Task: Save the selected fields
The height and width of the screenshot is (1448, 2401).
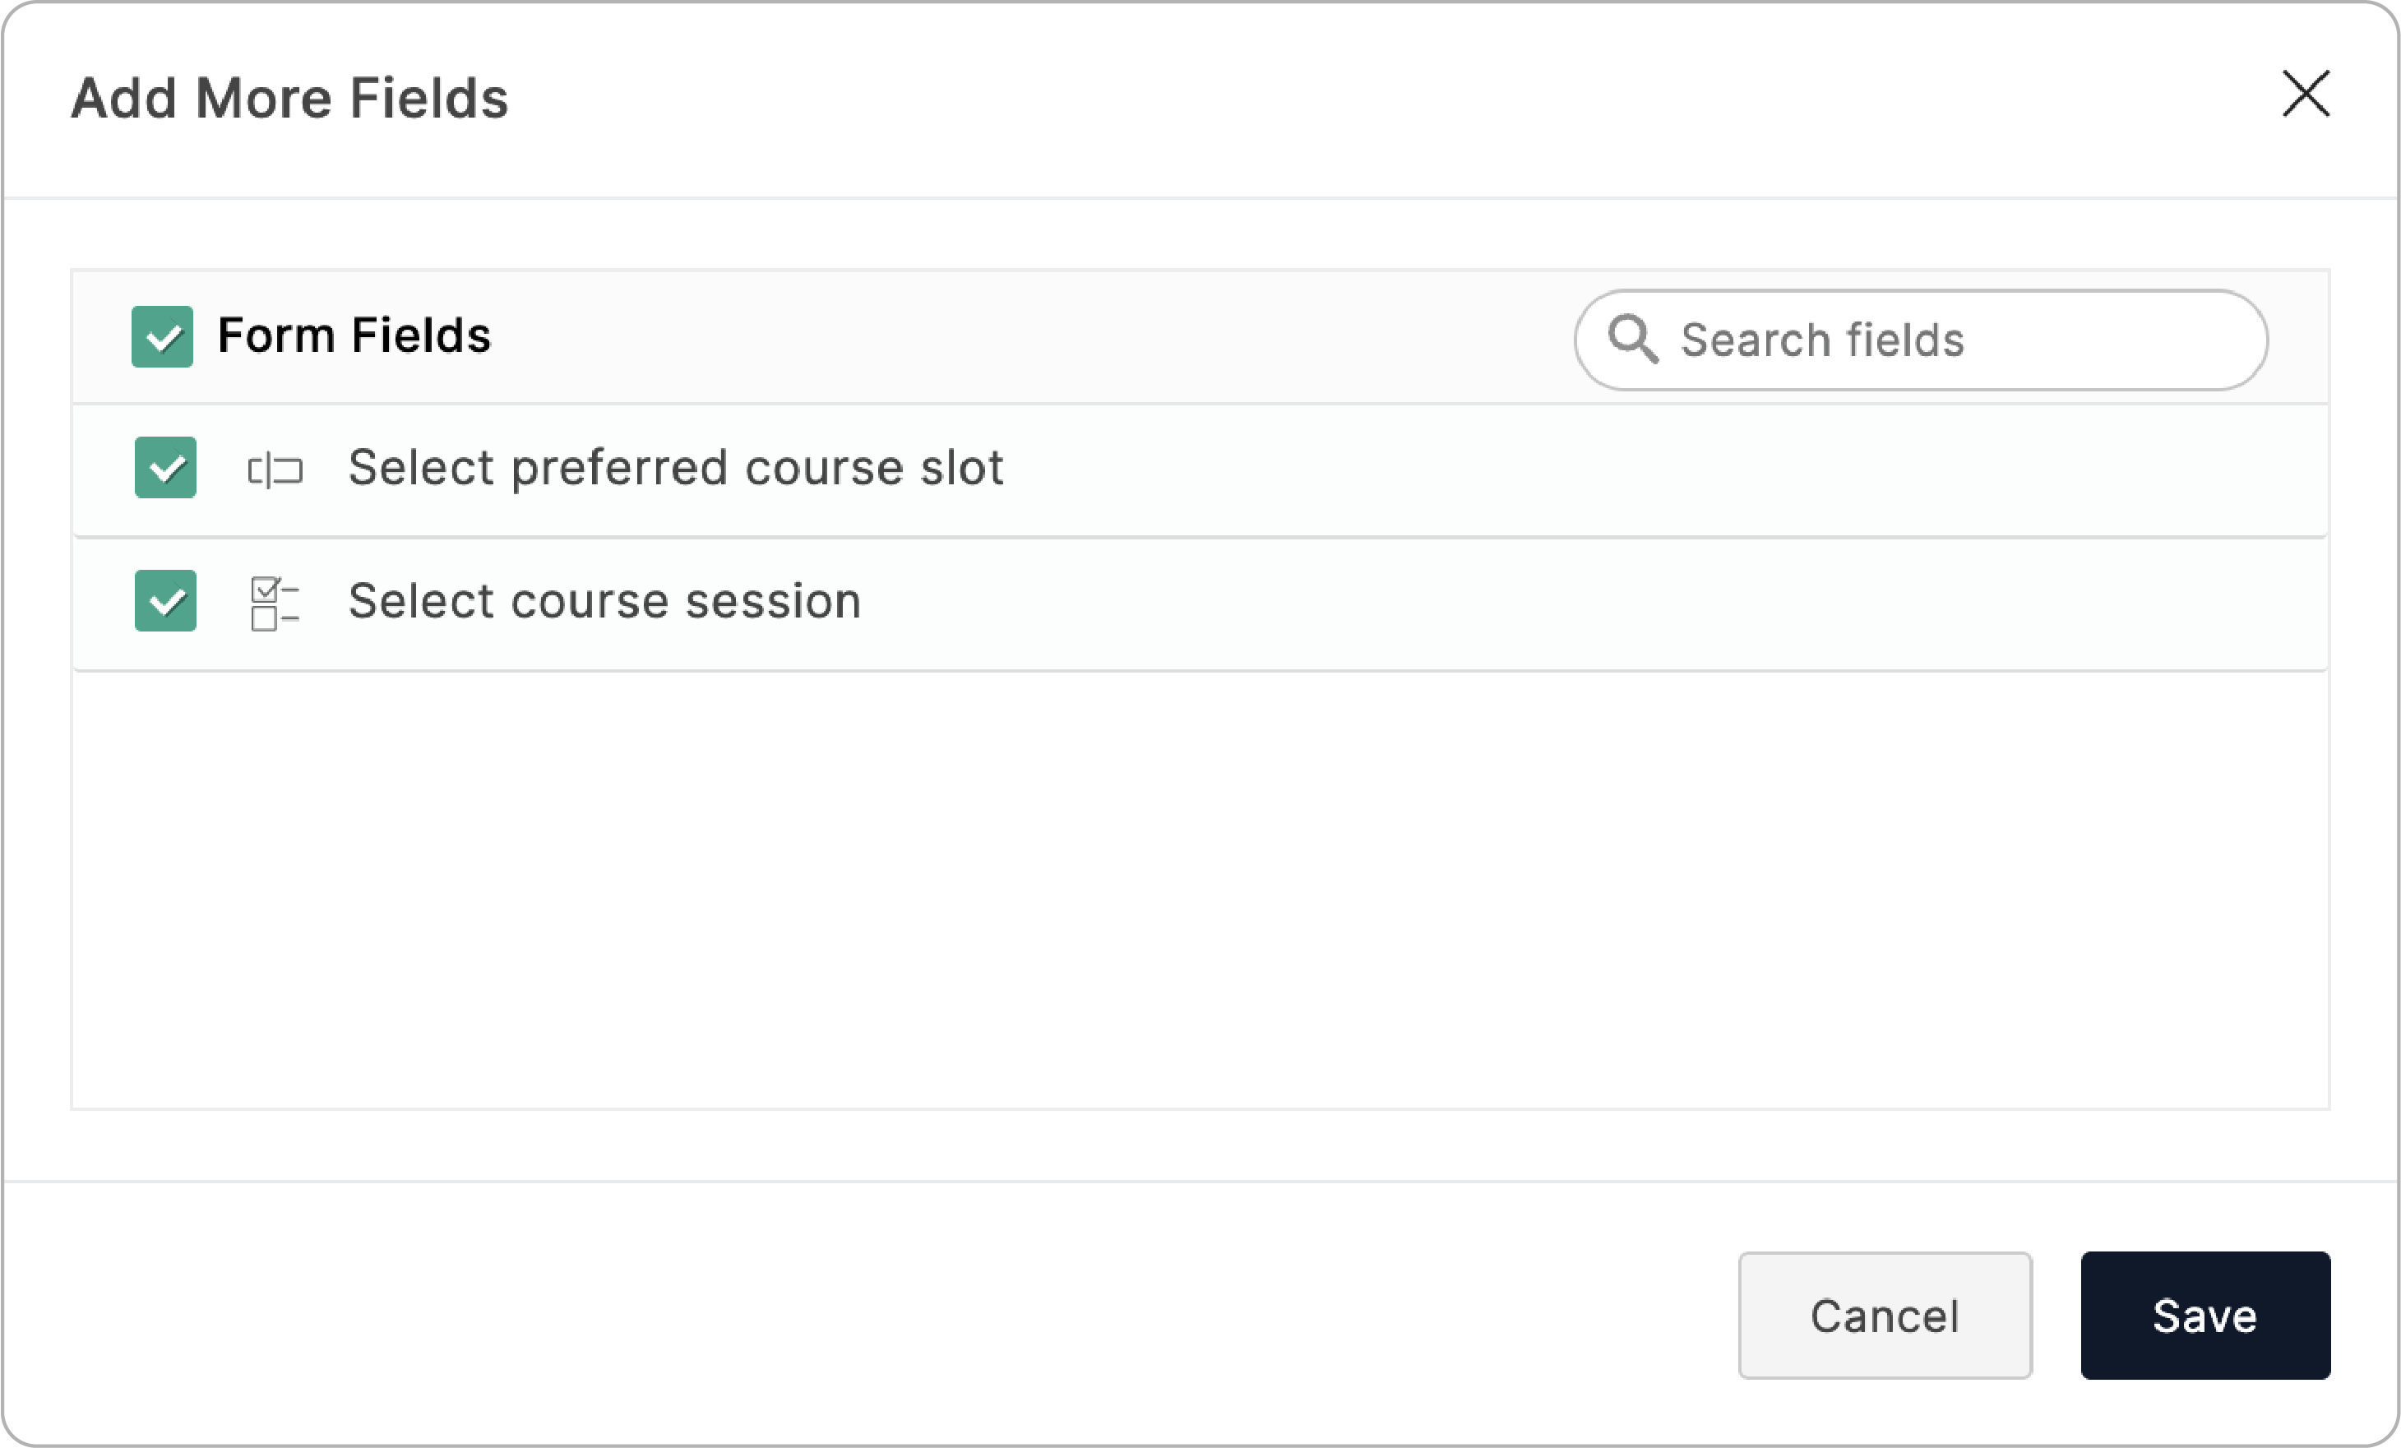Action: coord(2204,1315)
